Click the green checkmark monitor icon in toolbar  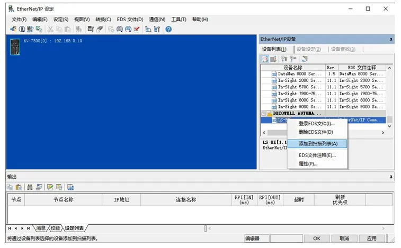(x=39, y=29)
